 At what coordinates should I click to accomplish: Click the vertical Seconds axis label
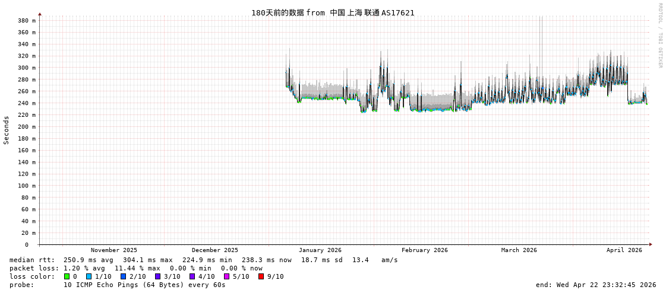coord(7,130)
